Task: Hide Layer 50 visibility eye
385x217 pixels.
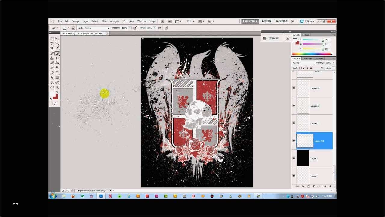Action: pos(294,141)
